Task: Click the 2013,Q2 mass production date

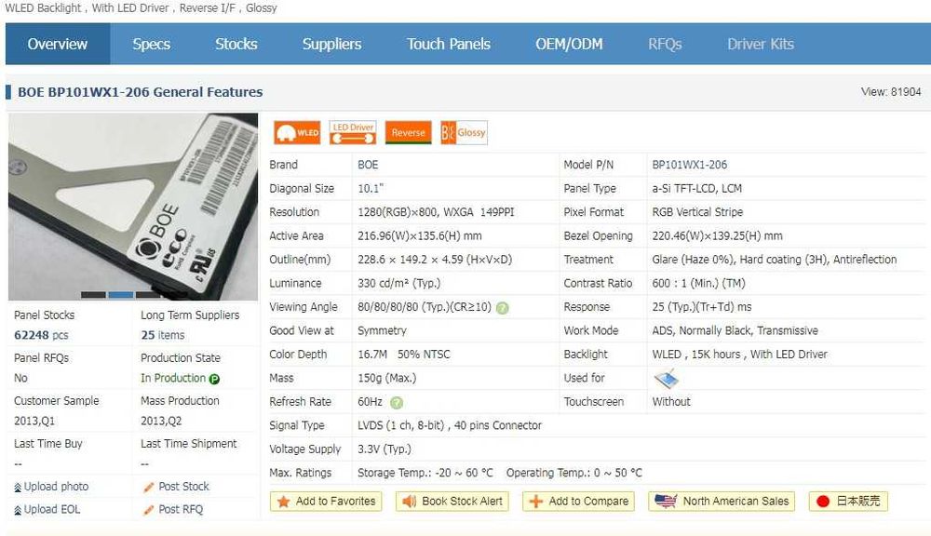Action: (x=161, y=421)
